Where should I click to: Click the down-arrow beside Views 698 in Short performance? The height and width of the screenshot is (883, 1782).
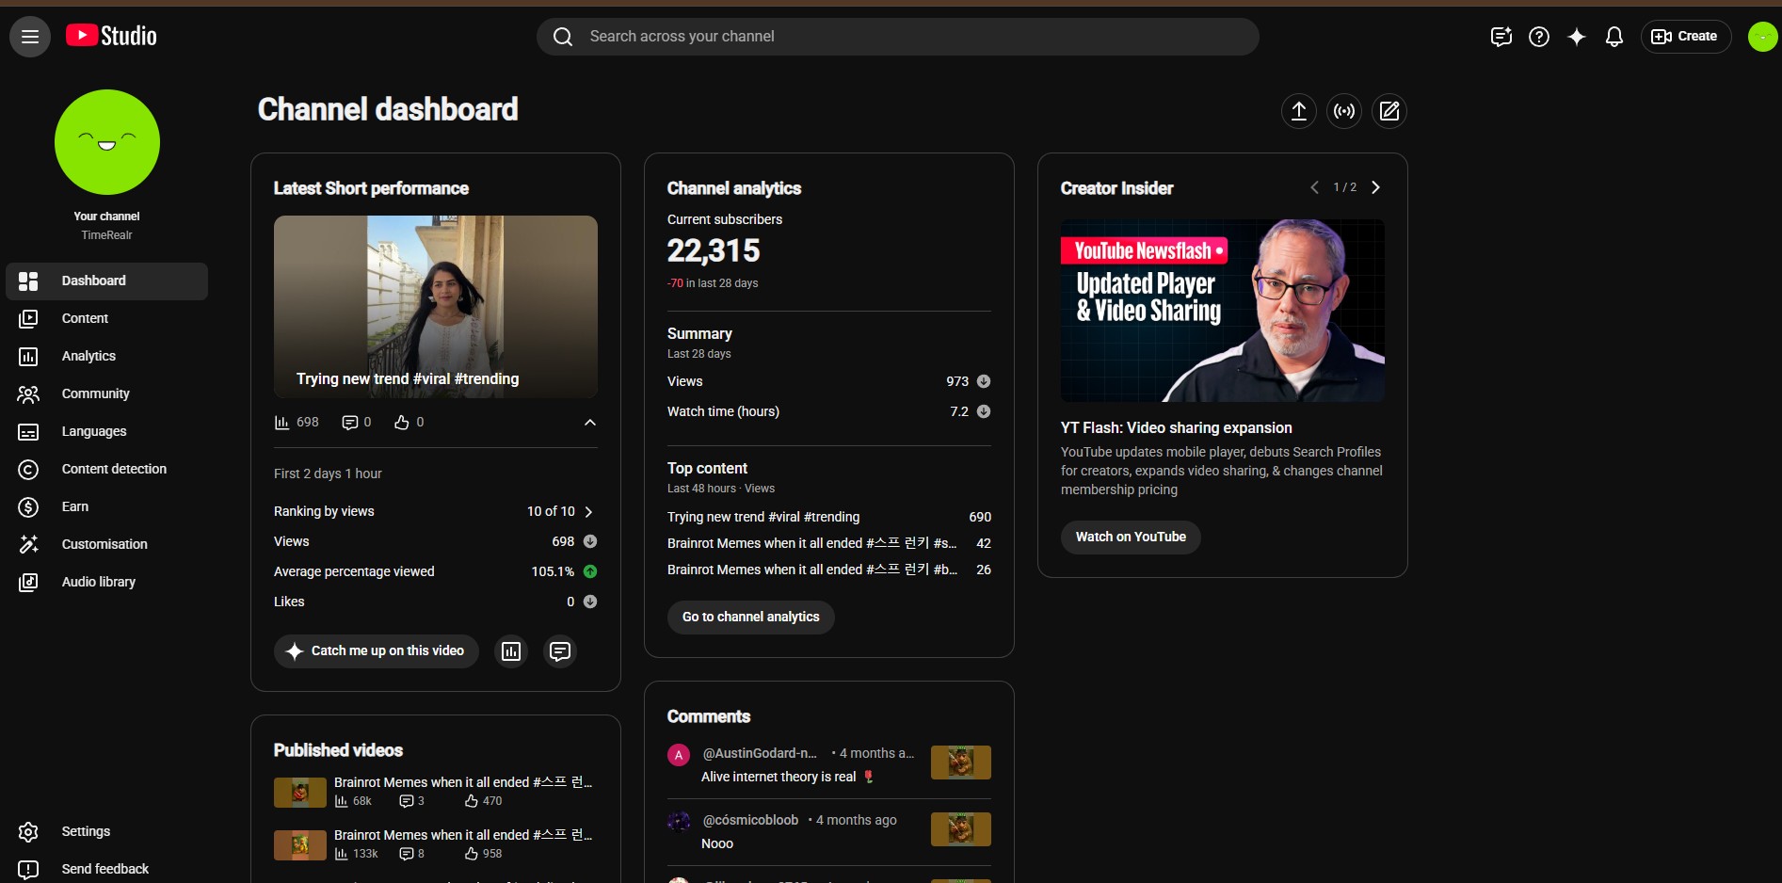[x=590, y=541]
